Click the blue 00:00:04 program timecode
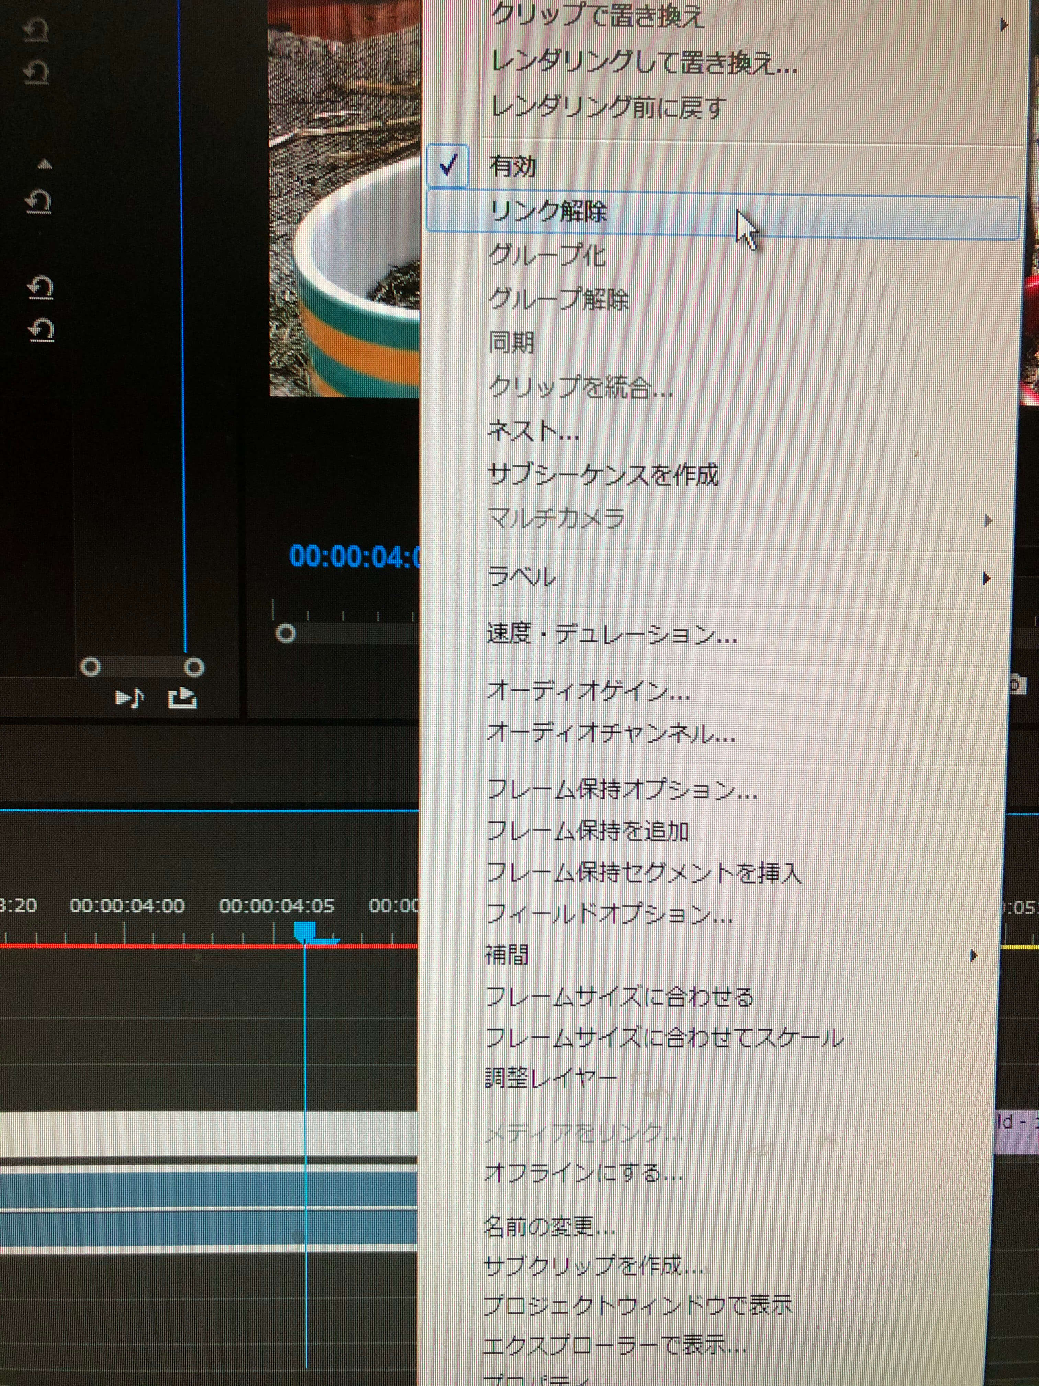The width and height of the screenshot is (1039, 1386). tap(354, 557)
